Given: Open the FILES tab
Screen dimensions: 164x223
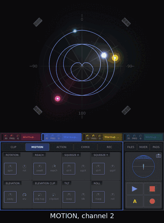Looking at the screenshot, I should coord(130,147).
